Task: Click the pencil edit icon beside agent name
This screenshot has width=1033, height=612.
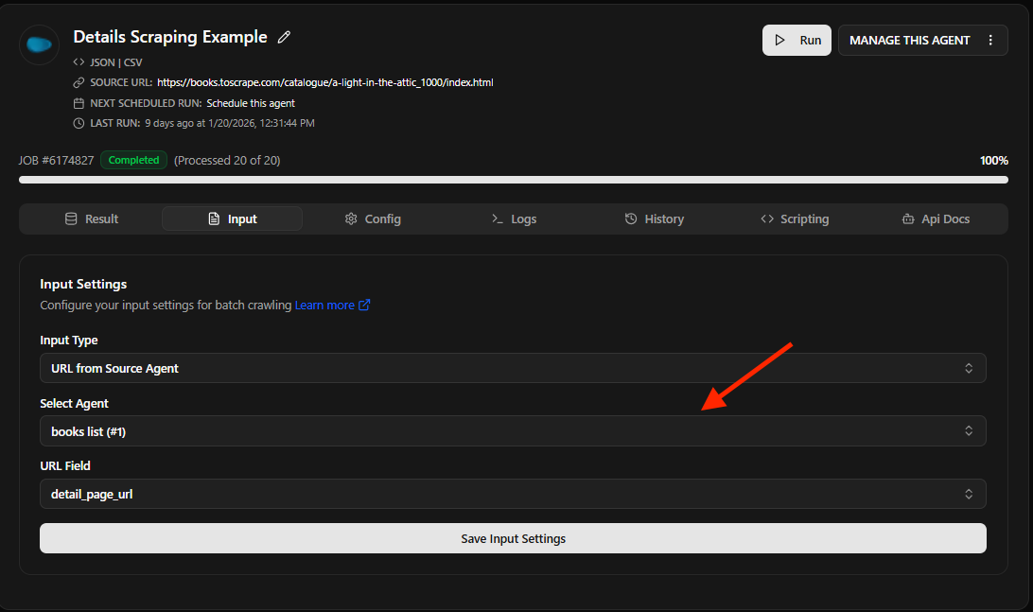Action: (284, 38)
